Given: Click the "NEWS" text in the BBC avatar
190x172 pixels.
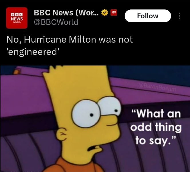Looking at the screenshot, I should 17,19.
